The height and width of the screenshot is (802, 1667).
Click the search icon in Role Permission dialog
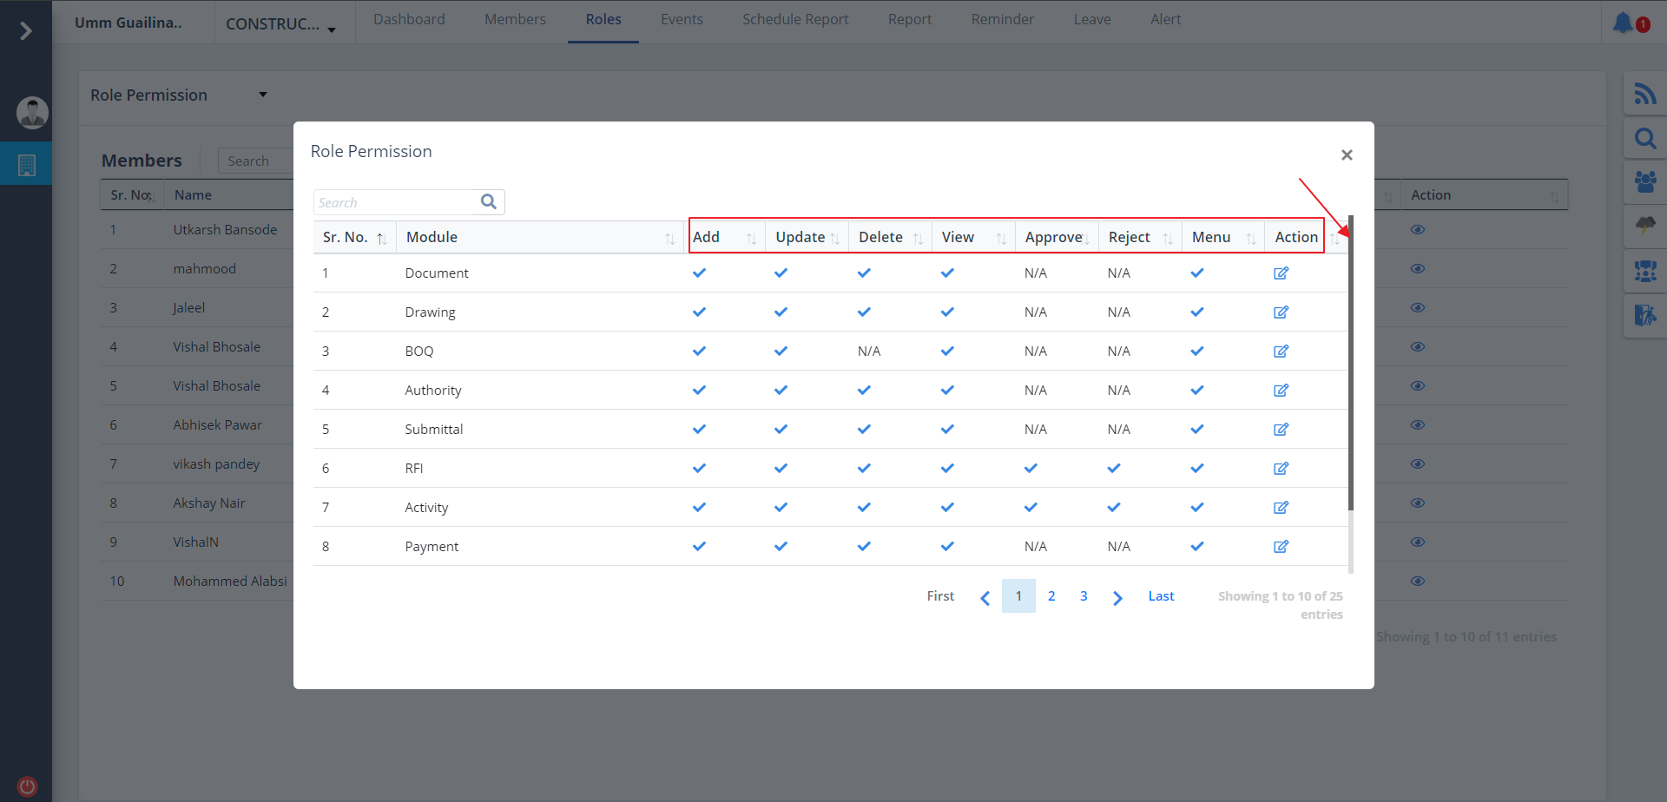[x=489, y=202]
